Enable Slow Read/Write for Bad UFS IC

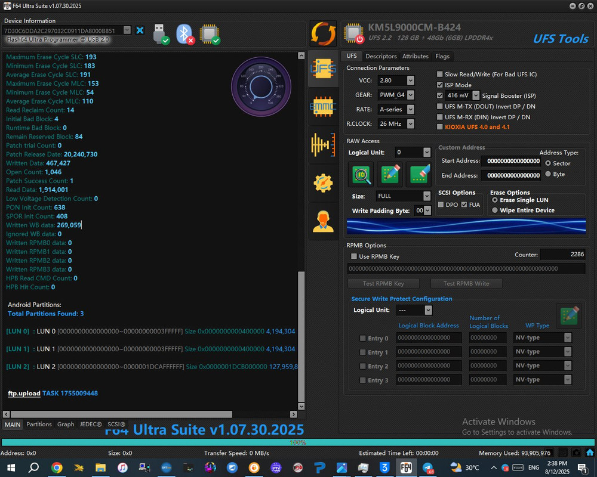pyautogui.click(x=440, y=74)
